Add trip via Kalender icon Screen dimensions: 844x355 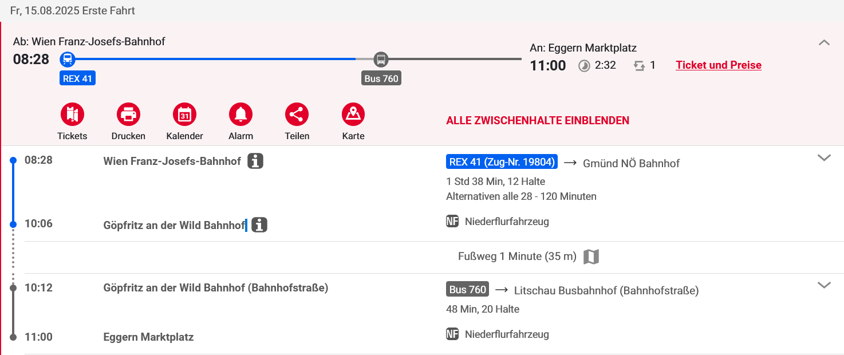[184, 115]
